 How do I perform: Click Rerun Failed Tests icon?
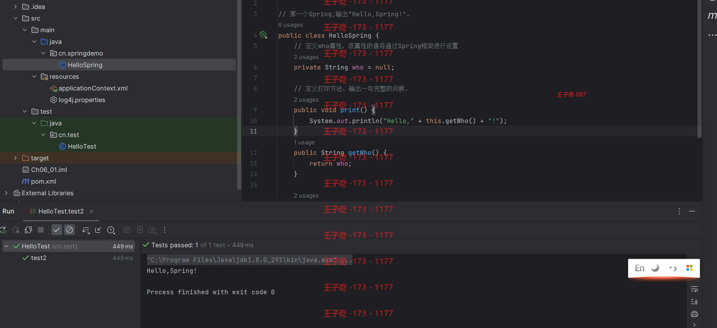16,230
